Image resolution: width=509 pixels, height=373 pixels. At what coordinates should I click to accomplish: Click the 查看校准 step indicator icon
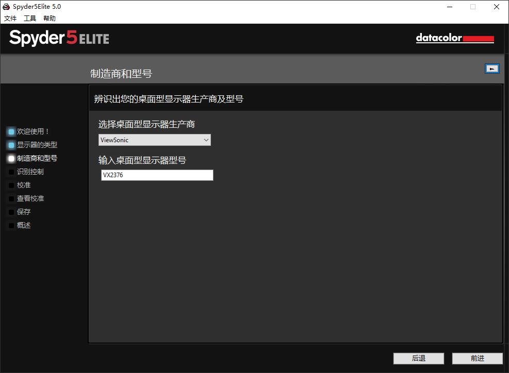pyautogui.click(x=11, y=199)
